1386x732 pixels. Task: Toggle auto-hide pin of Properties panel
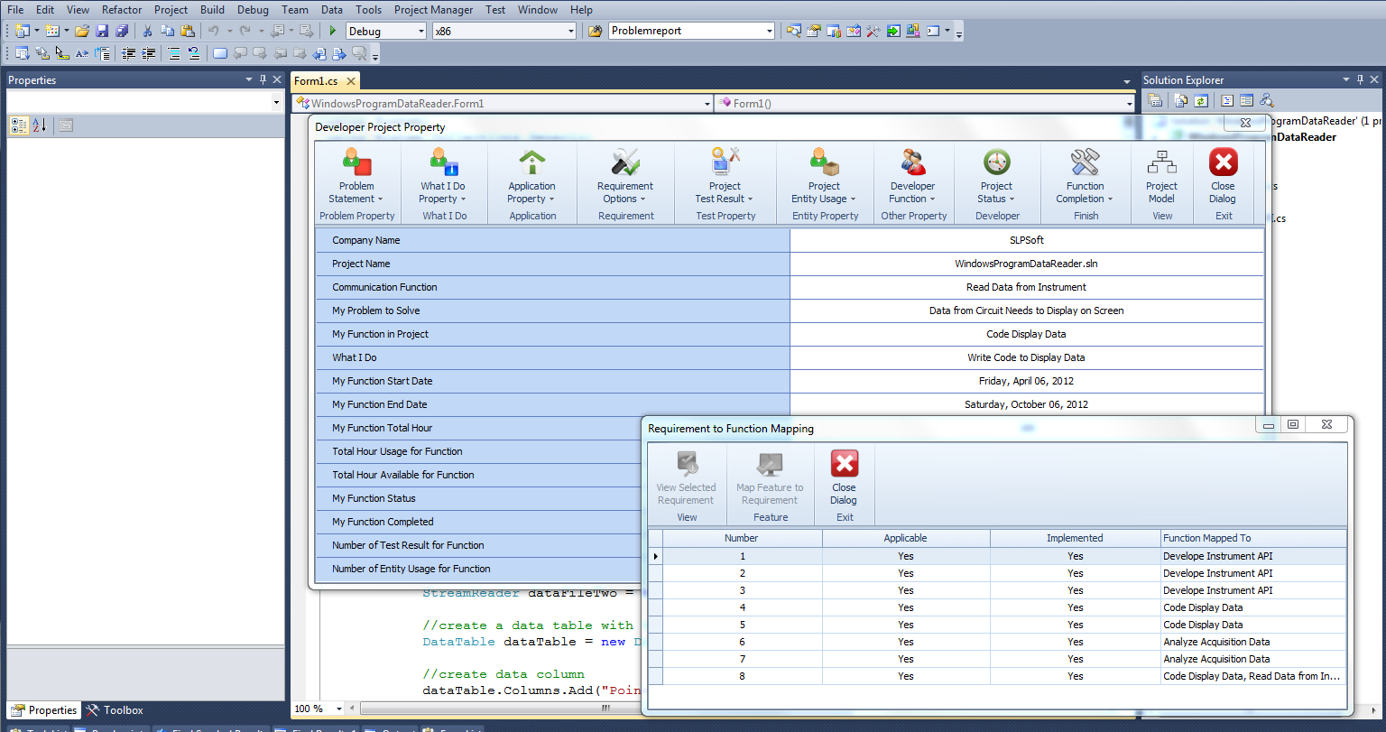[263, 79]
